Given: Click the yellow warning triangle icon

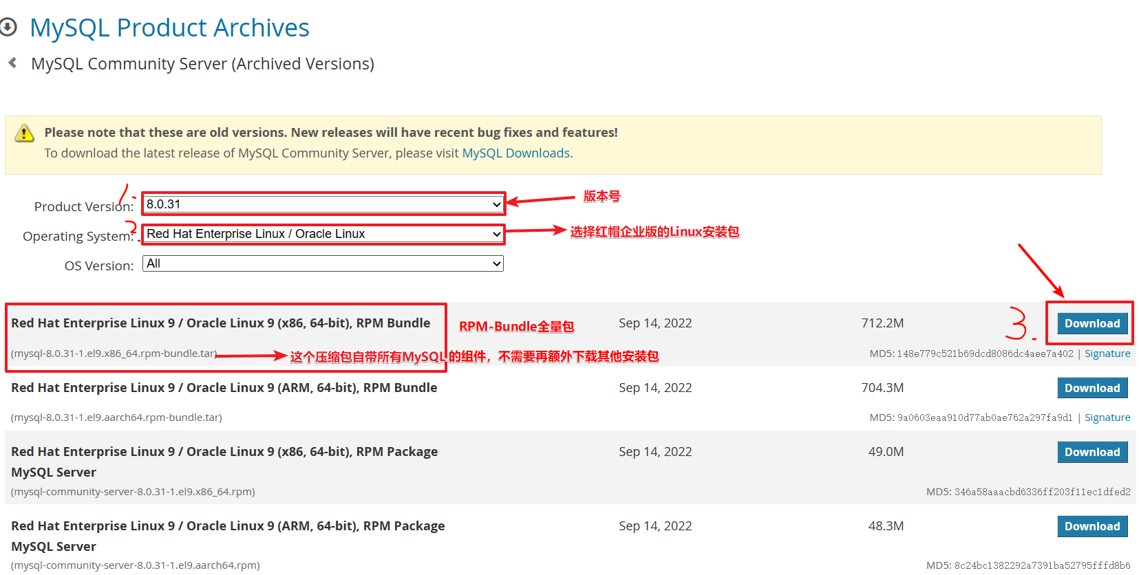Looking at the screenshot, I should pos(24,133).
